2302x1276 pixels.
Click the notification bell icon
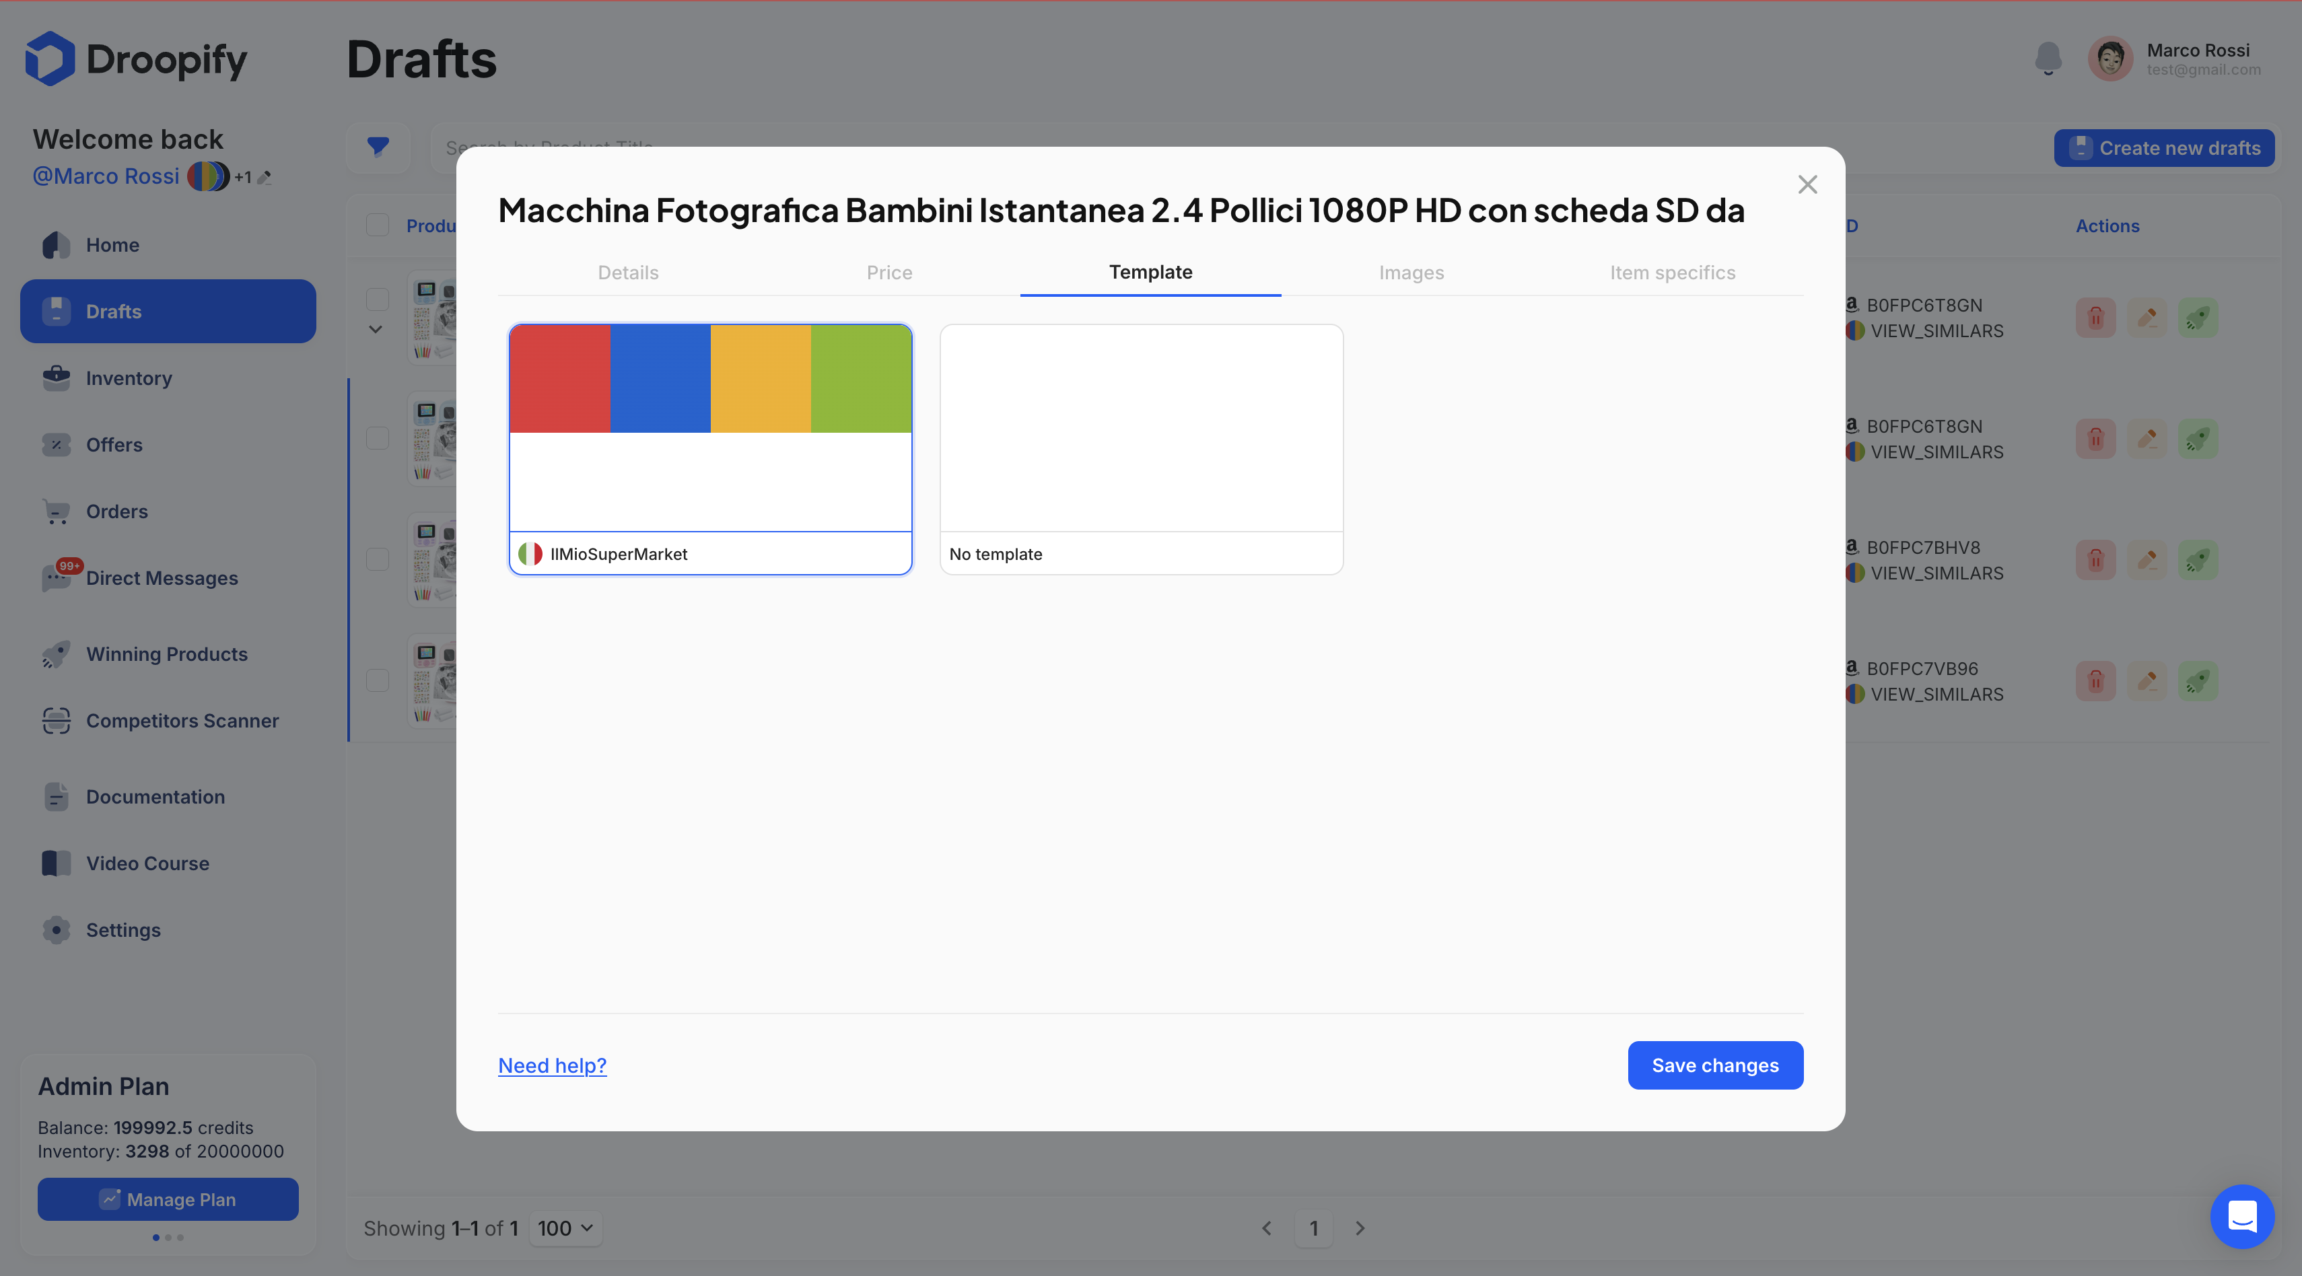point(2048,58)
